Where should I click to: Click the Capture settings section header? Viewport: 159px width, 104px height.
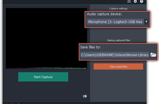click(x=118, y=9)
